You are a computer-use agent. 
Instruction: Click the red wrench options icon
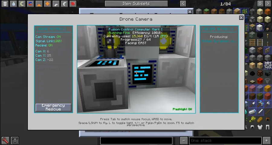pos(5,140)
